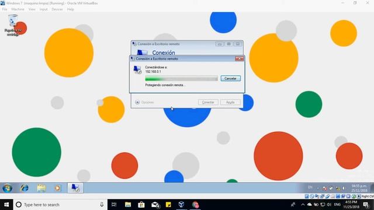The width and height of the screenshot is (374, 210).
Task: Open Windows 10 Start menu
Action: [6, 205]
